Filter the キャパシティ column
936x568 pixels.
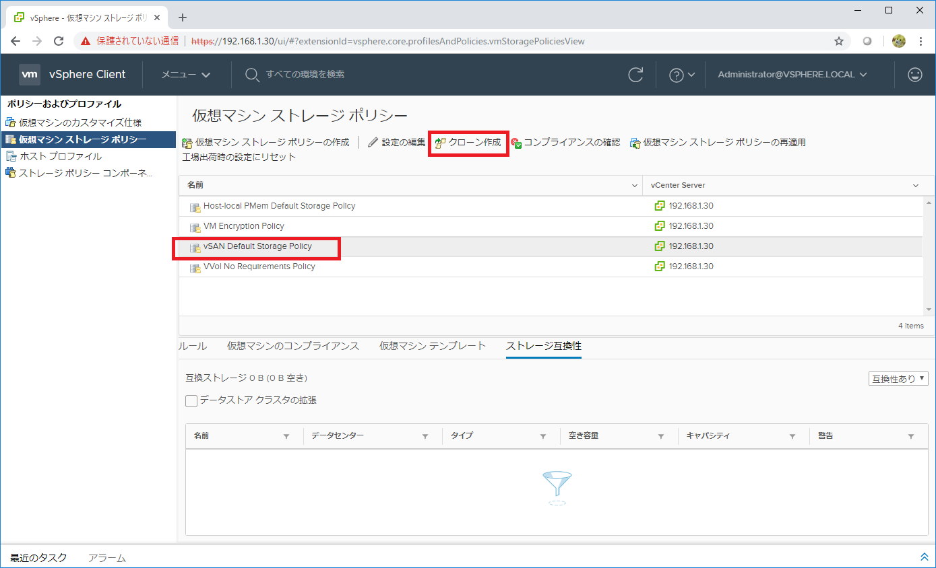point(792,436)
